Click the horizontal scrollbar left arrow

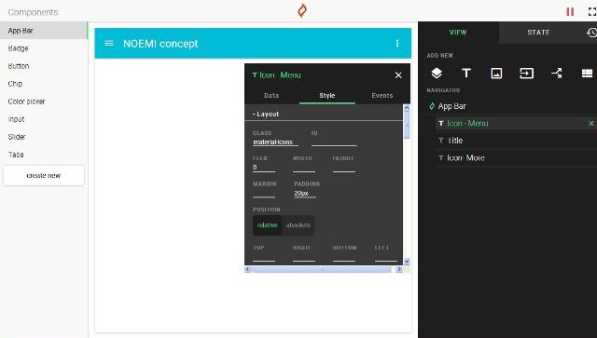coord(248,269)
